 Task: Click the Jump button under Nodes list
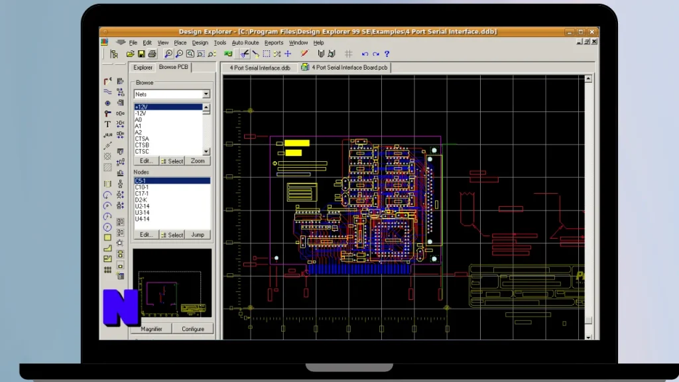pyautogui.click(x=198, y=235)
